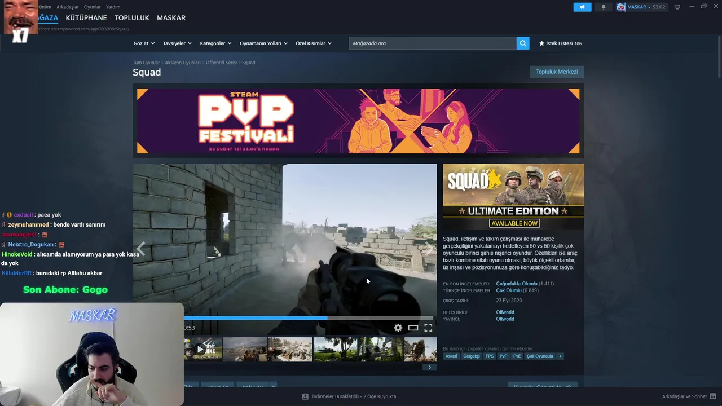Click the friends chat icon
722x406 pixels.
point(713,396)
